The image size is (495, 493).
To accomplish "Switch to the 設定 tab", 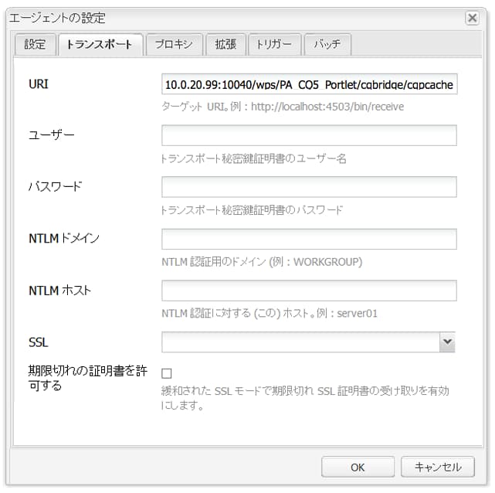I will (35, 45).
